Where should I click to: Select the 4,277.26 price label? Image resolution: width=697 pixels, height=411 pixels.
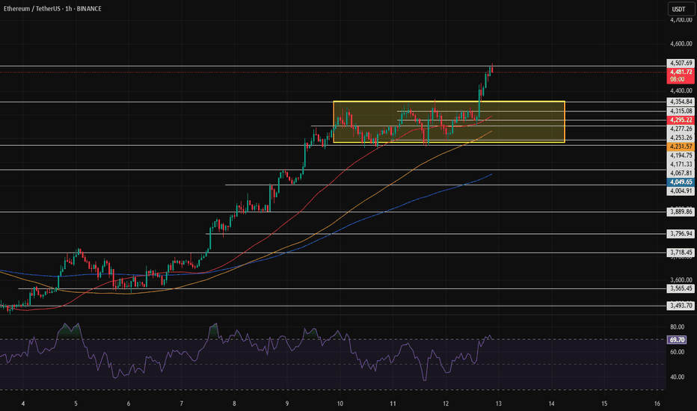pos(681,129)
